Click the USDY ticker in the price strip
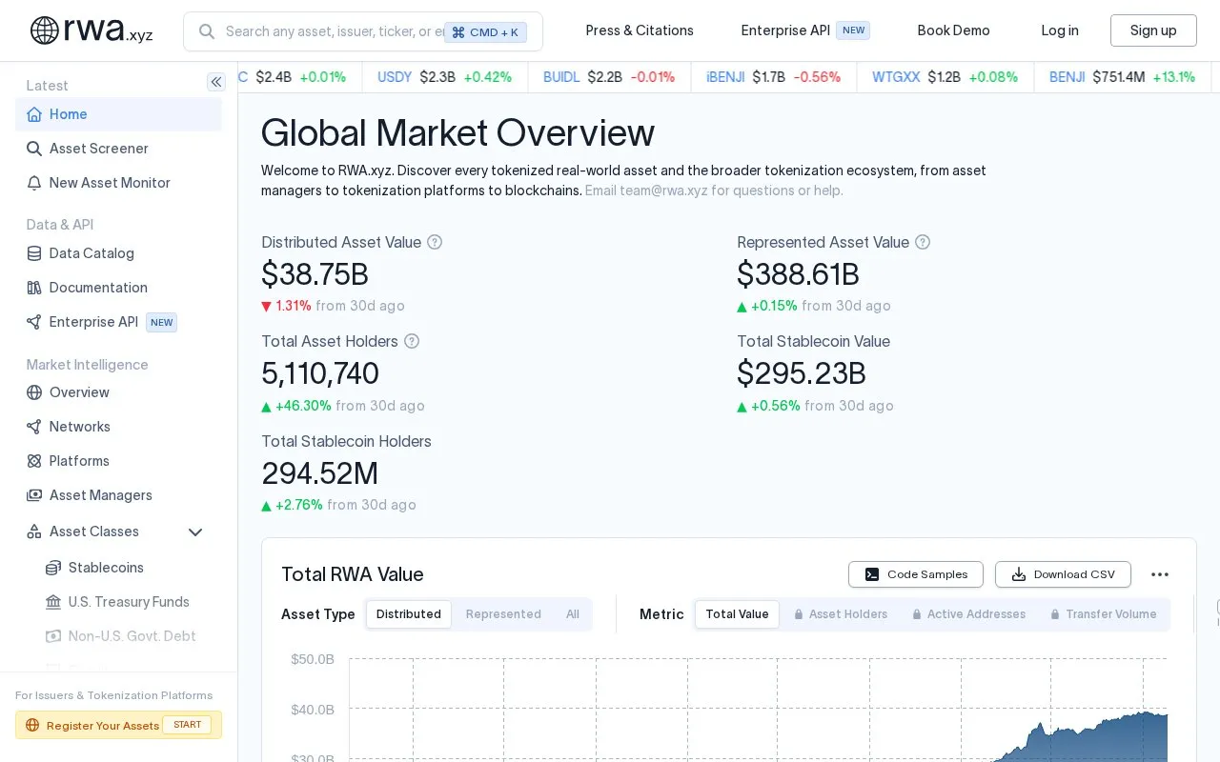Screen dimensions: 1220x762 pyautogui.click(x=395, y=77)
